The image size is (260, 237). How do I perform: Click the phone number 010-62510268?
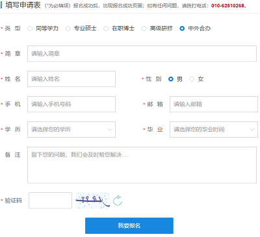coord(227,6)
